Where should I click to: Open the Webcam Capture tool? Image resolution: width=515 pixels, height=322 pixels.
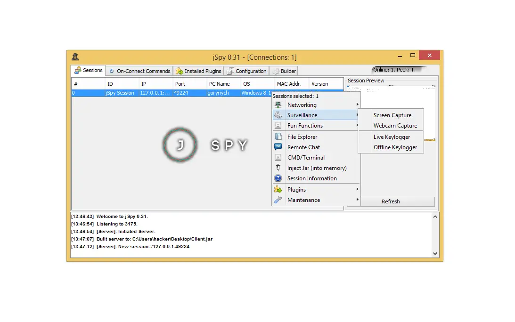pyautogui.click(x=395, y=126)
